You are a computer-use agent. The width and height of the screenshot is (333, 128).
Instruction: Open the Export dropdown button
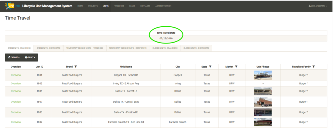[14, 58]
